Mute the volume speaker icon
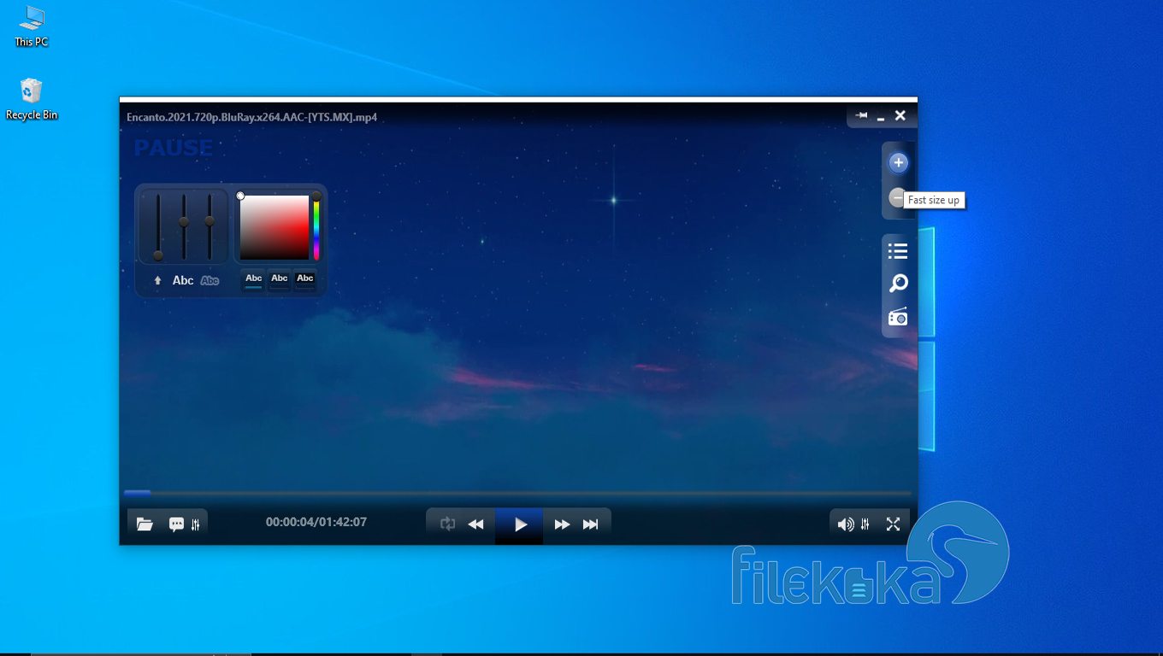The image size is (1163, 656). pos(846,524)
